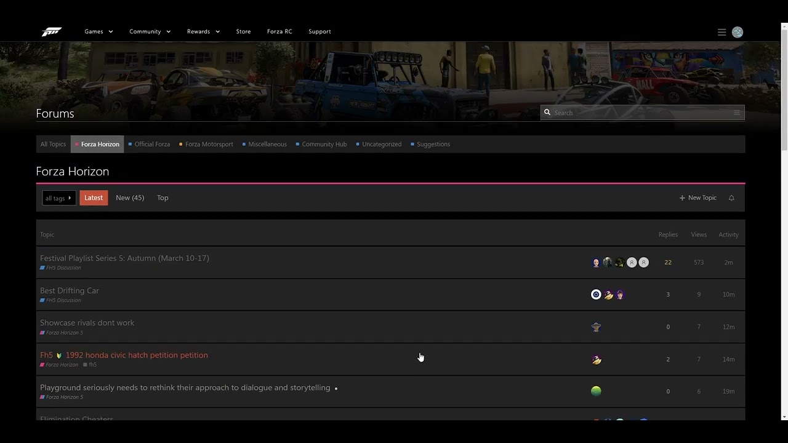788x443 pixels.
Task: Click first poster avatar of Festival Playlist topic
Action: click(x=596, y=263)
